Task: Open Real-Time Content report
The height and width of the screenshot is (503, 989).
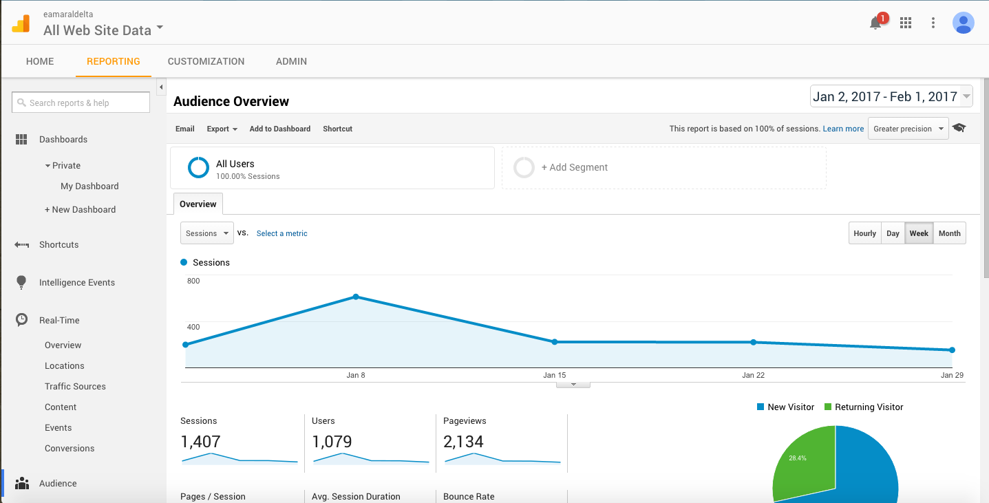Action: (61, 407)
